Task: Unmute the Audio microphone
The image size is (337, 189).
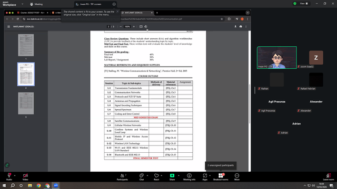Action: (x=9, y=177)
